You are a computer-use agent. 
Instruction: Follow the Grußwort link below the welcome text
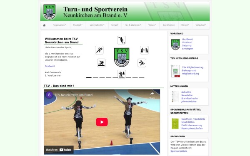point(50,66)
